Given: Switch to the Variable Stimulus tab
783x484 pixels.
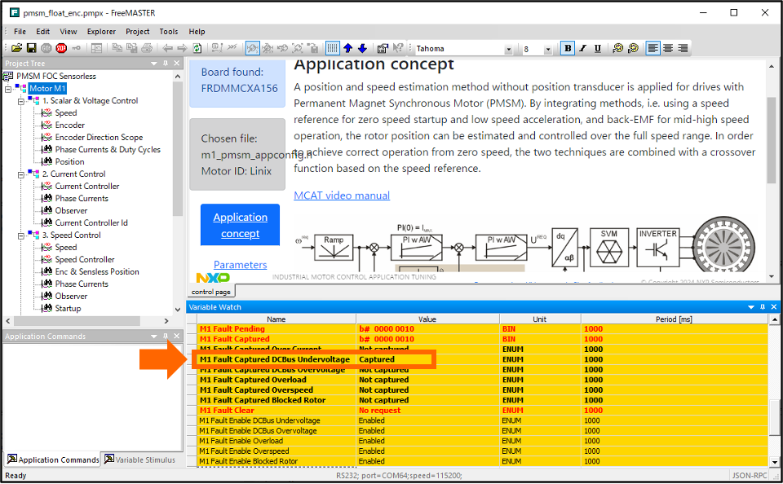Looking at the screenshot, I should click(x=140, y=460).
